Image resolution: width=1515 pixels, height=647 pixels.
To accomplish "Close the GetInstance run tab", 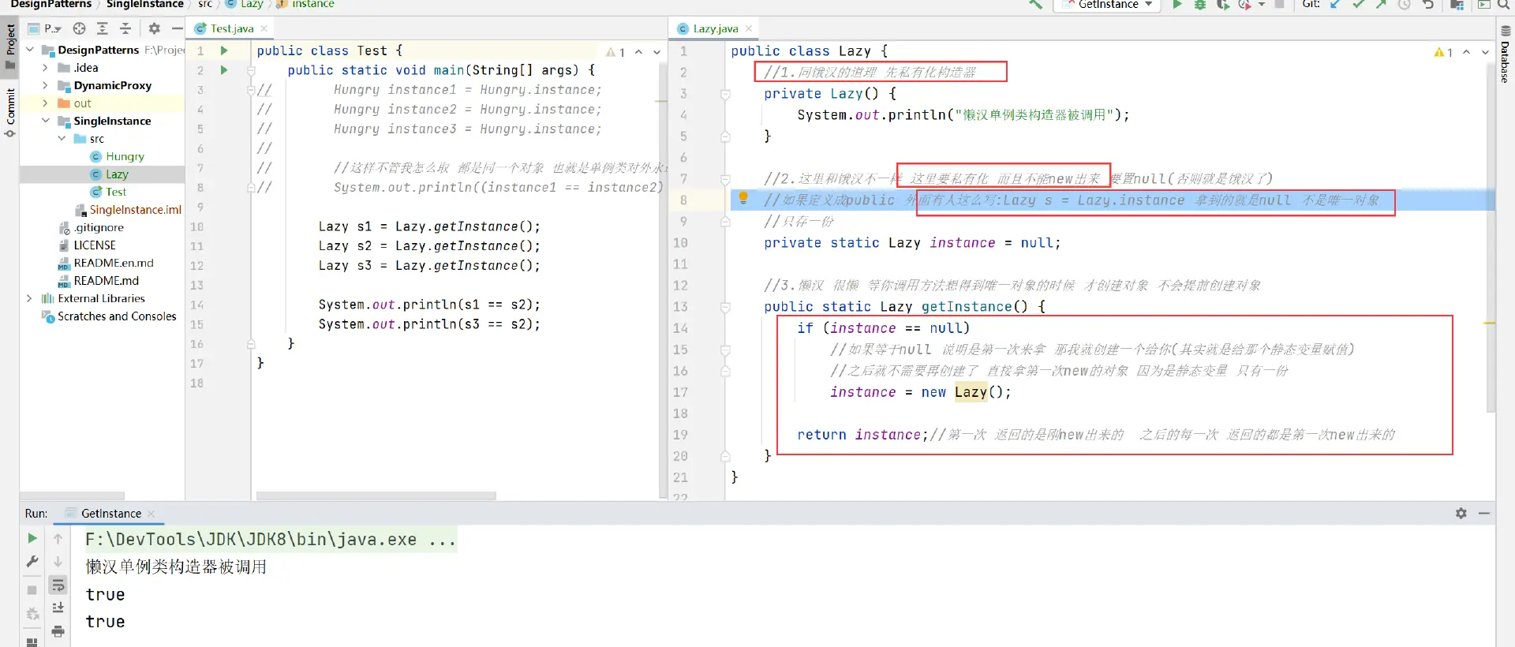I will tap(151, 514).
